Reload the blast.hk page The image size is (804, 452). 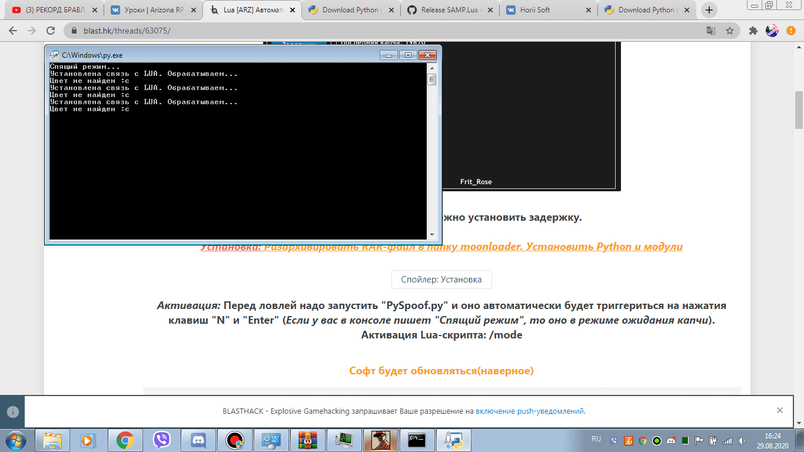click(51, 31)
